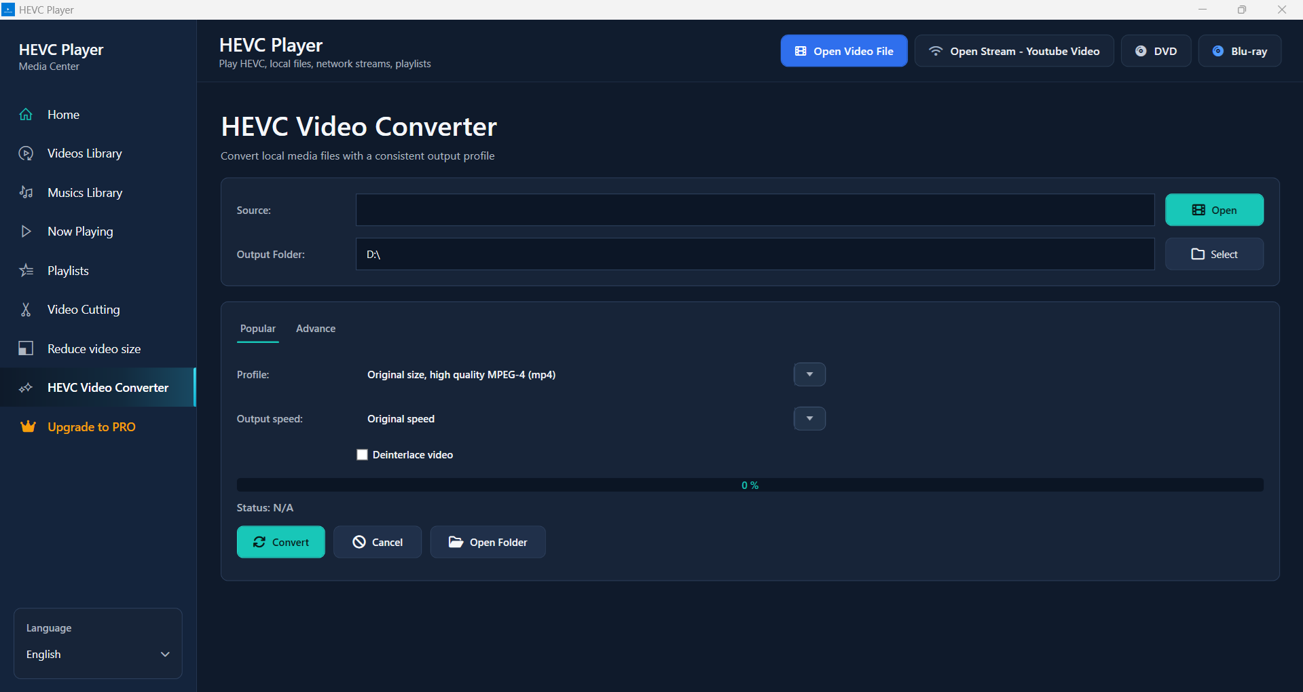Expand the Output speed dropdown arrow
1303x692 pixels.
tap(809, 418)
